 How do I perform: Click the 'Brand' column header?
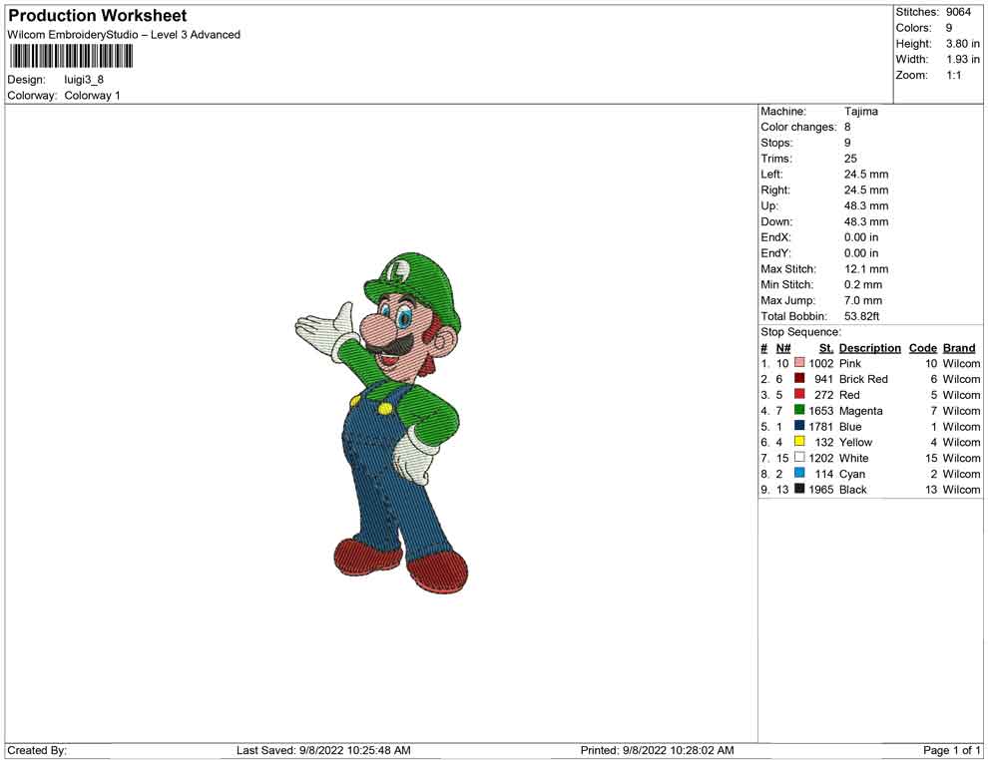point(959,348)
